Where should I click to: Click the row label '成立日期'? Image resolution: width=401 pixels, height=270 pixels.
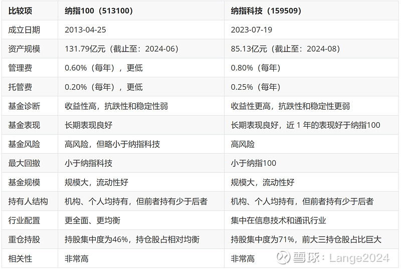pyautogui.click(x=24, y=30)
